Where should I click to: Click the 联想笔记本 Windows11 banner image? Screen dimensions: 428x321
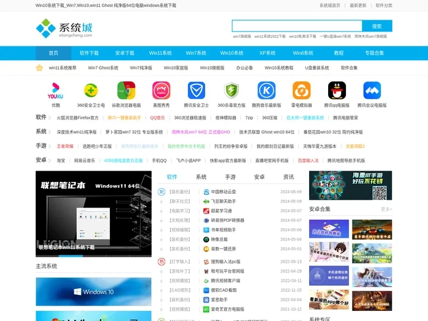coord(94,214)
